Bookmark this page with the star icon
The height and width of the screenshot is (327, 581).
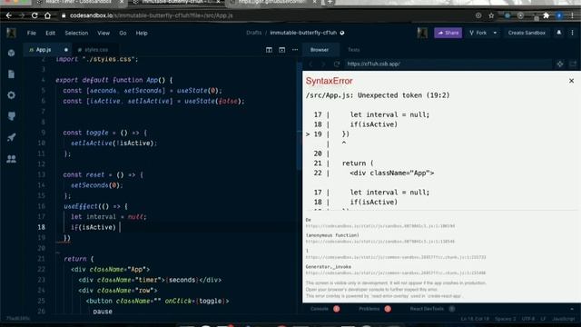tap(491, 15)
